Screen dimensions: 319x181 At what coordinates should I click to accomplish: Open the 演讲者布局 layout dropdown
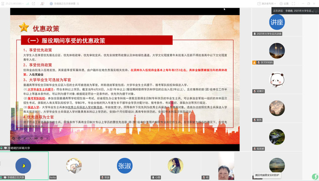pyautogui.click(x=266, y=4)
